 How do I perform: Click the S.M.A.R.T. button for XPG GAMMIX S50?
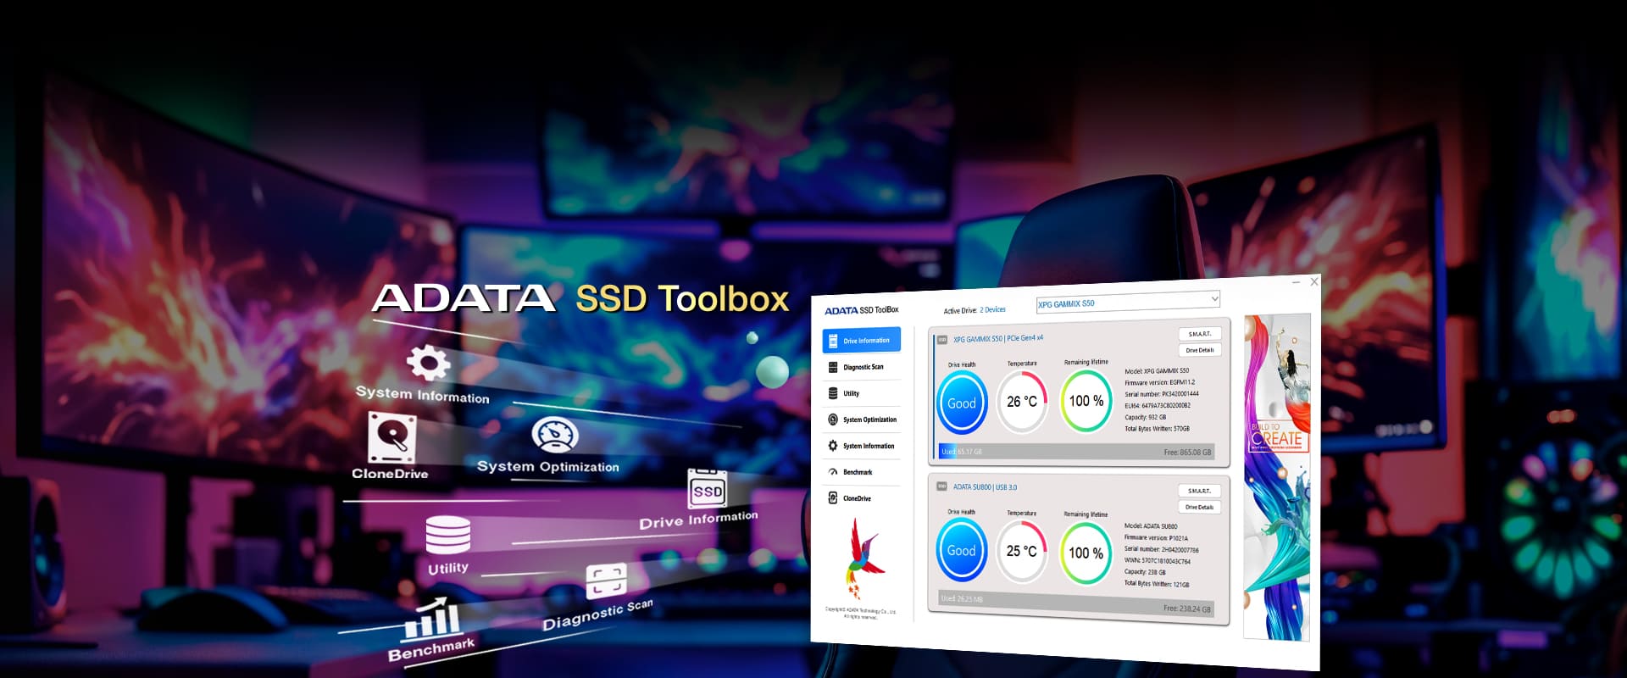pos(1199,334)
